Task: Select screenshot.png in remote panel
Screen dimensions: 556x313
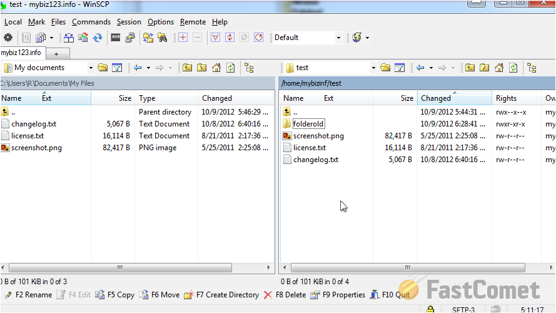Action: tap(318, 136)
